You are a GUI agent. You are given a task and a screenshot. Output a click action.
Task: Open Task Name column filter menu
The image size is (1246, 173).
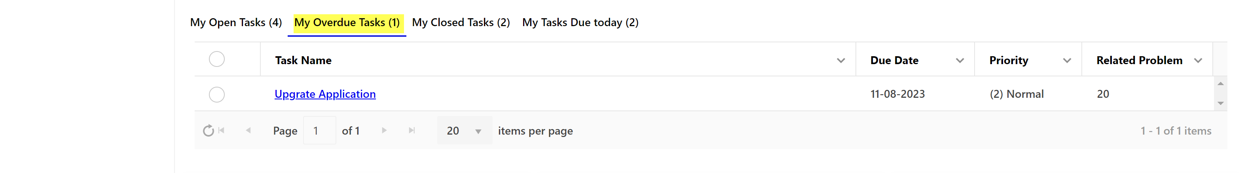pyautogui.click(x=841, y=61)
